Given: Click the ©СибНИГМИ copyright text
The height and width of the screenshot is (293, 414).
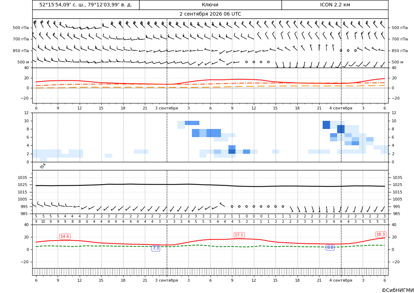Looking at the screenshot, I should (398, 290).
